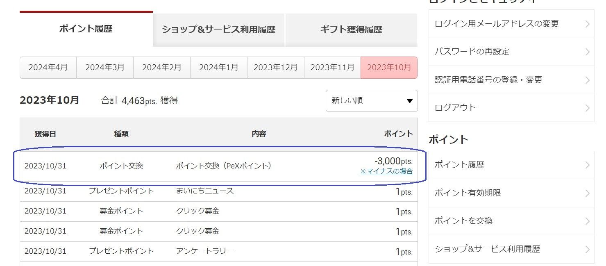Switch to the ギフト獲得履歴 tab
The width and height of the screenshot is (606, 266).
[351, 30]
